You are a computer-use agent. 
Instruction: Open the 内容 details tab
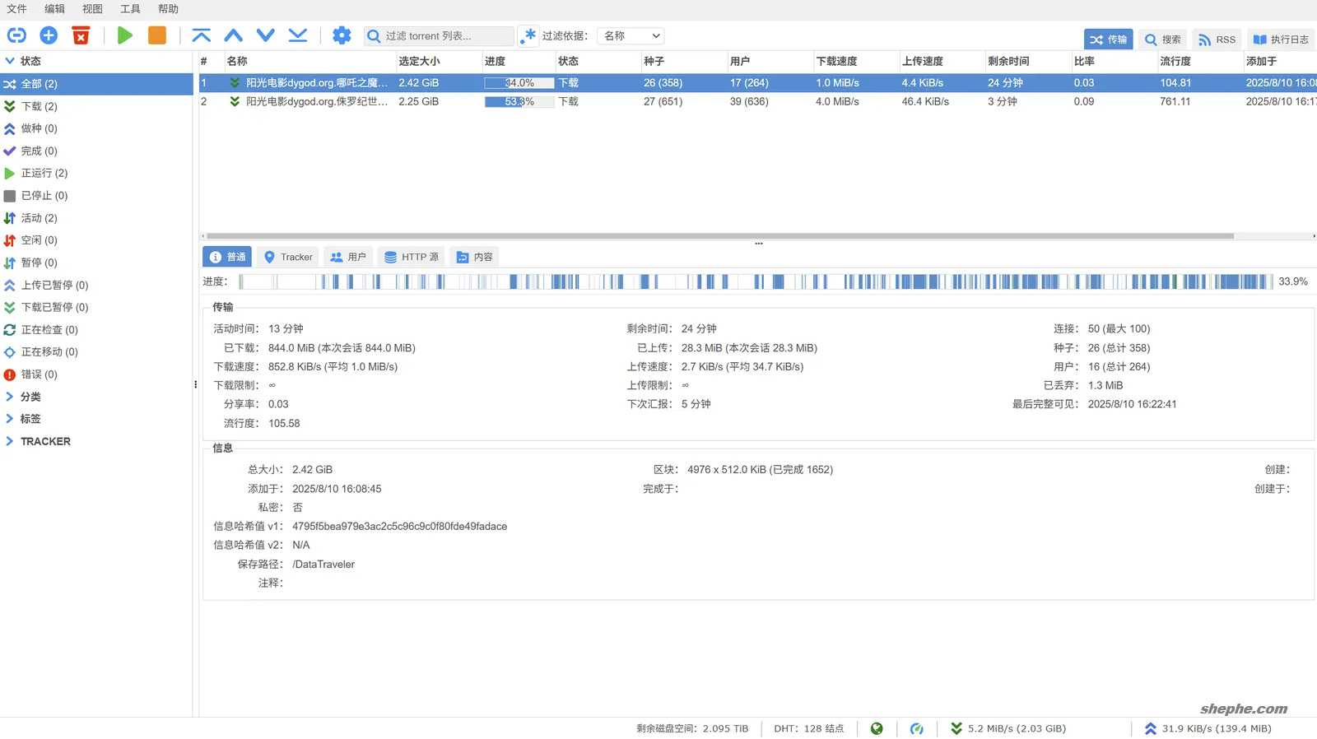[x=475, y=257]
